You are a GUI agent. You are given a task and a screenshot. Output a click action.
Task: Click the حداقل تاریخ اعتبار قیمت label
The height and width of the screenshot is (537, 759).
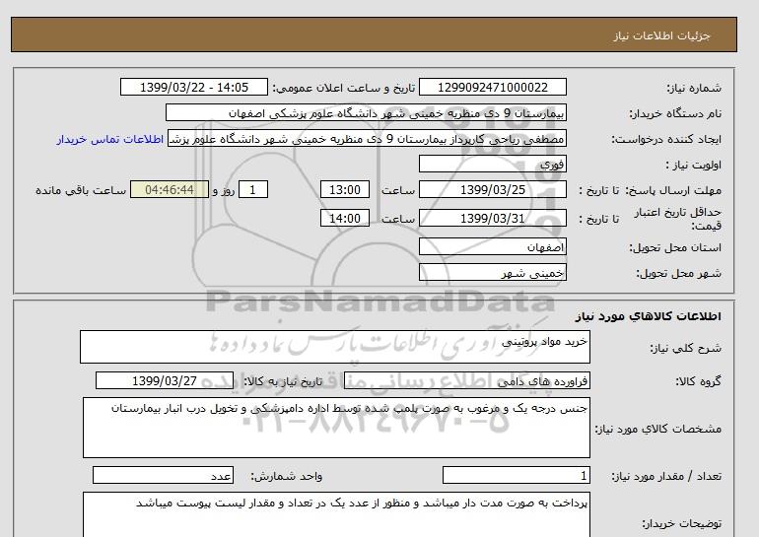click(678, 219)
